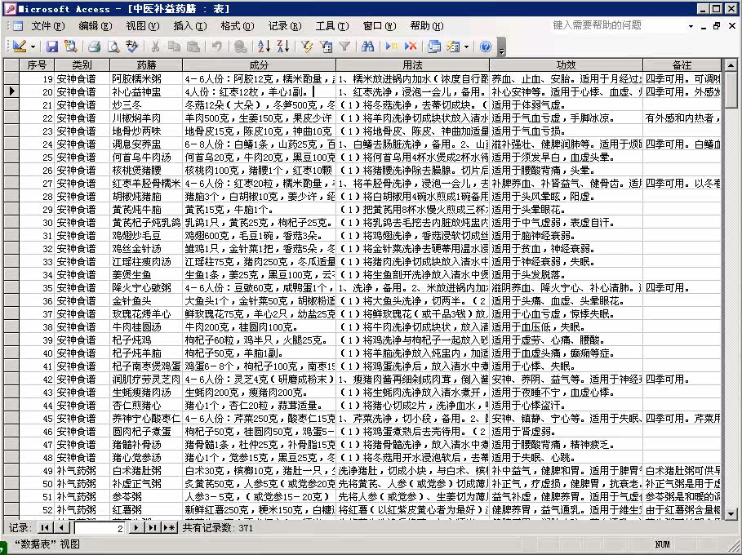Click the record number box
The image size is (742, 555).
[x=100, y=528]
